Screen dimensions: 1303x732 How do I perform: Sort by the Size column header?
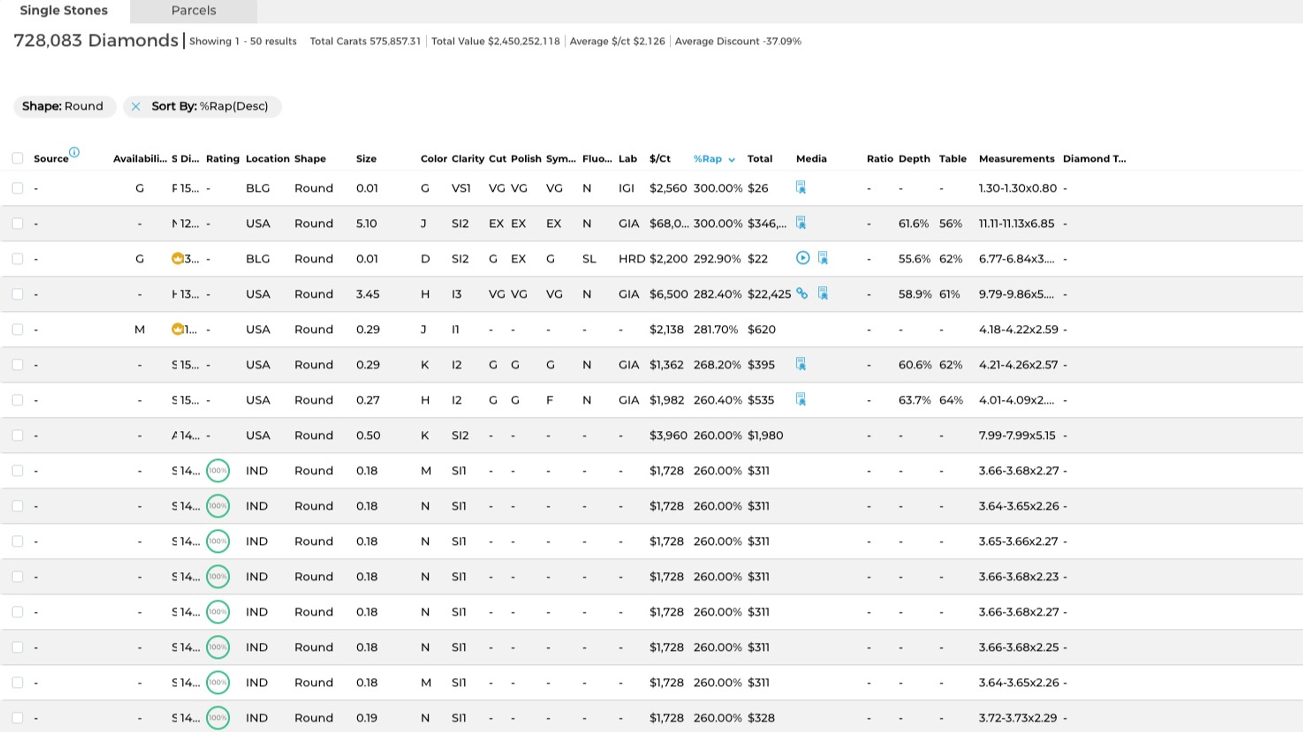tap(366, 159)
